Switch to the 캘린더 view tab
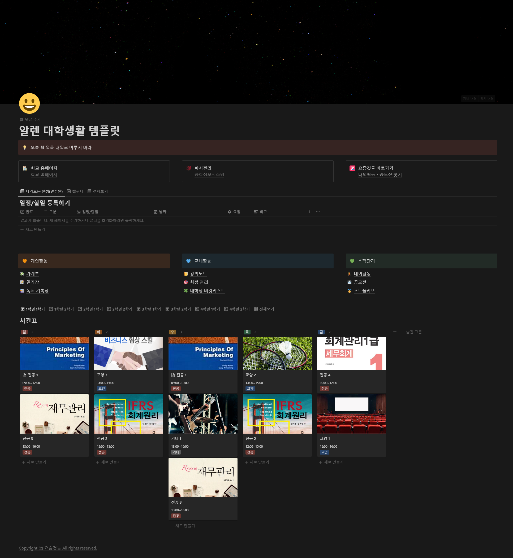Image resolution: width=513 pixels, height=558 pixels. (x=75, y=191)
